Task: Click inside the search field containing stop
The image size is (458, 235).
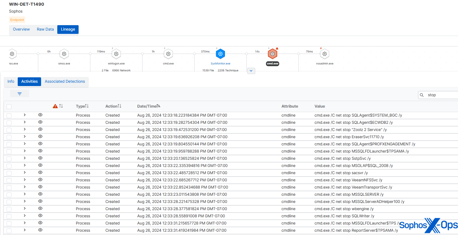Action: [438, 95]
